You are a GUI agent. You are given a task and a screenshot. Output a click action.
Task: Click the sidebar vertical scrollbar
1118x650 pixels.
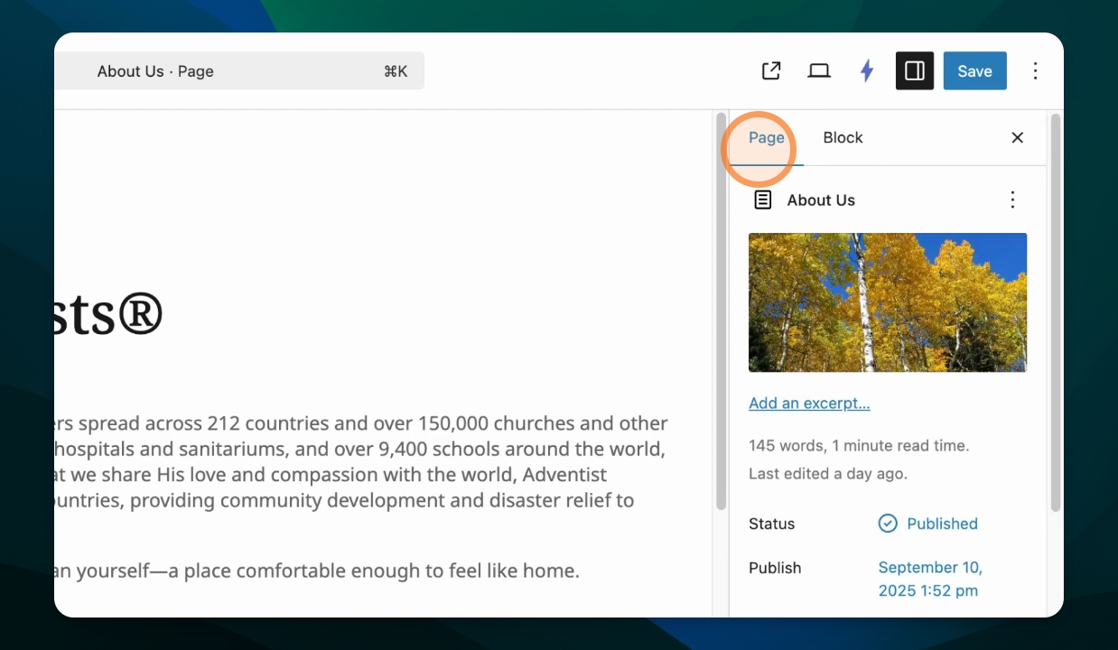[x=1055, y=311]
